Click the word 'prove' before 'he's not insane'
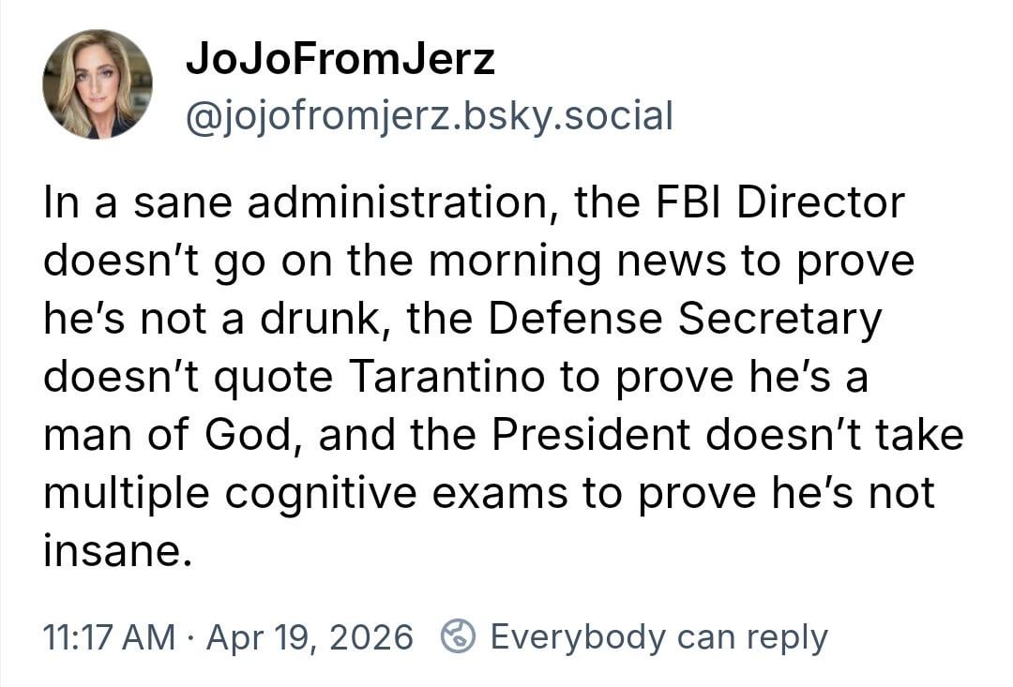Screen dimensions: 1013x687 [x=693, y=493]
